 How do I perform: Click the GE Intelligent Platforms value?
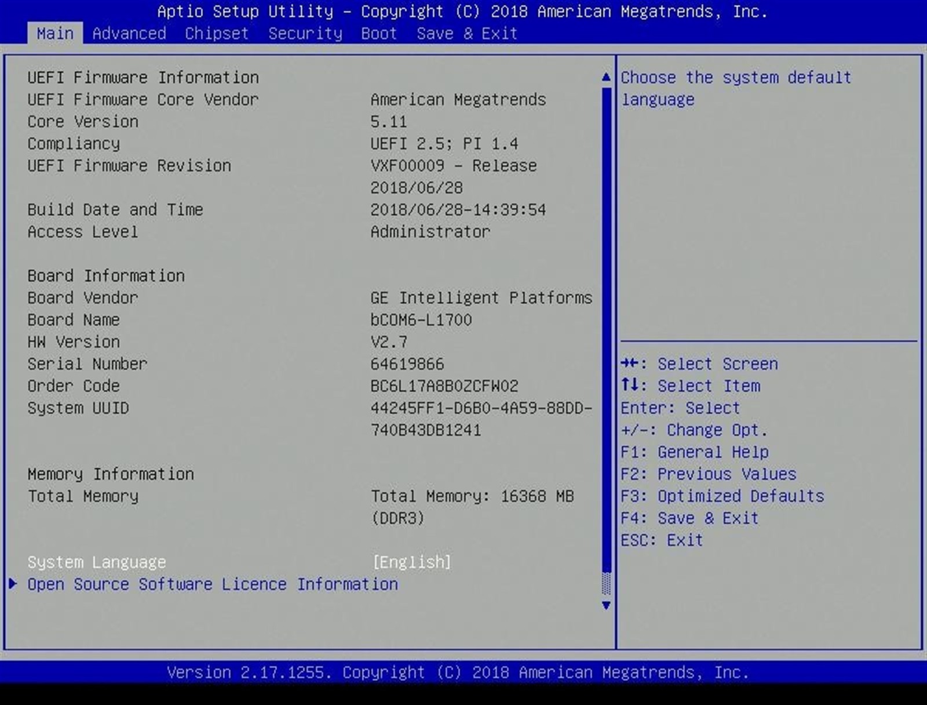pyautogui.click(x=481, y=297)
